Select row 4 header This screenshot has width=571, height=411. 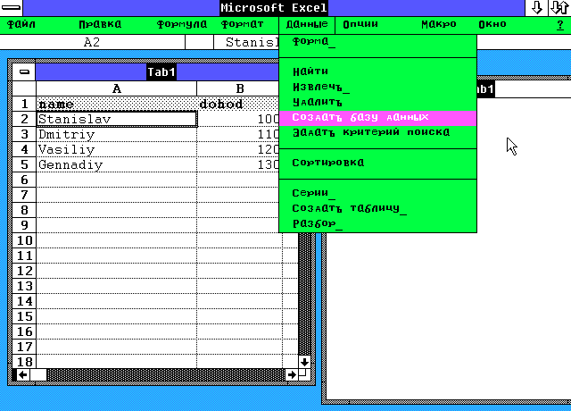24,149
